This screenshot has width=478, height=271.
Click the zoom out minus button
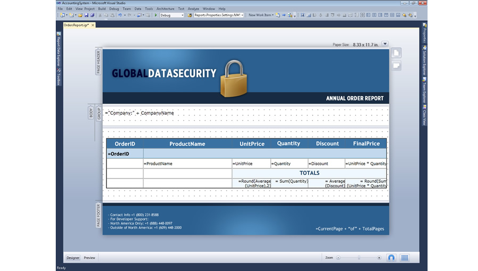point(338,258)
